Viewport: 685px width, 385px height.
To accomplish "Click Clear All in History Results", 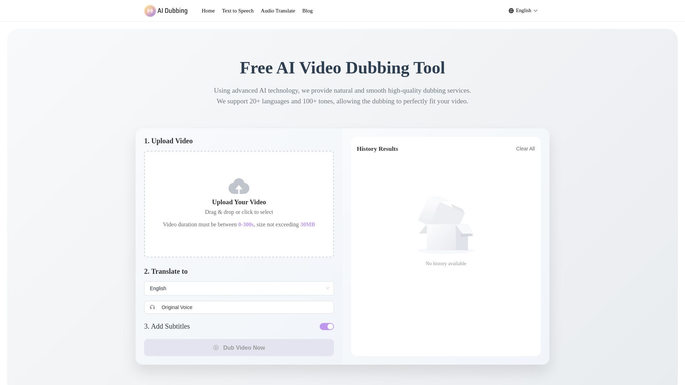I will point(525,149).
